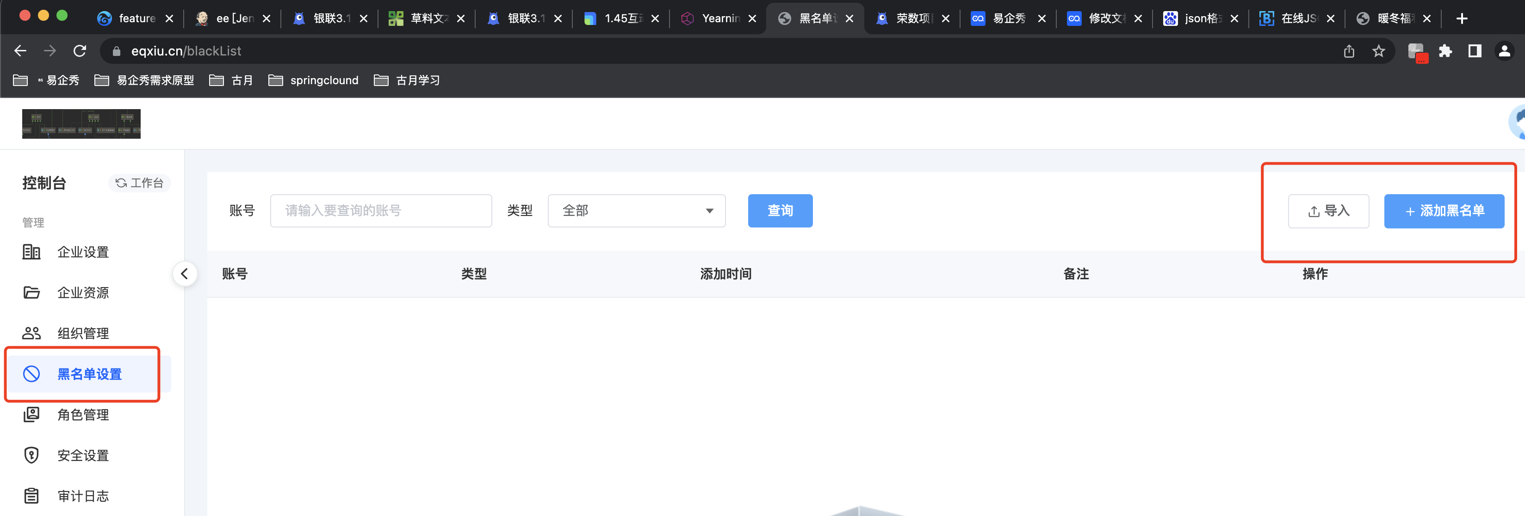Open 安全设置 in the sidebar

tap(83, 455)
